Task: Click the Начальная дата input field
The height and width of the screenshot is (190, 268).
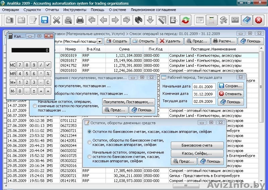Action: [204, 87]
